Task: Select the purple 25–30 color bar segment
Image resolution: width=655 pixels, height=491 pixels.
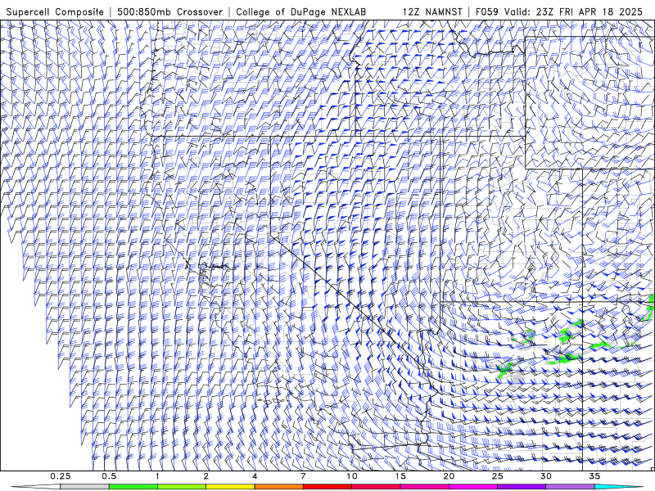Action: tap(522, 487)
